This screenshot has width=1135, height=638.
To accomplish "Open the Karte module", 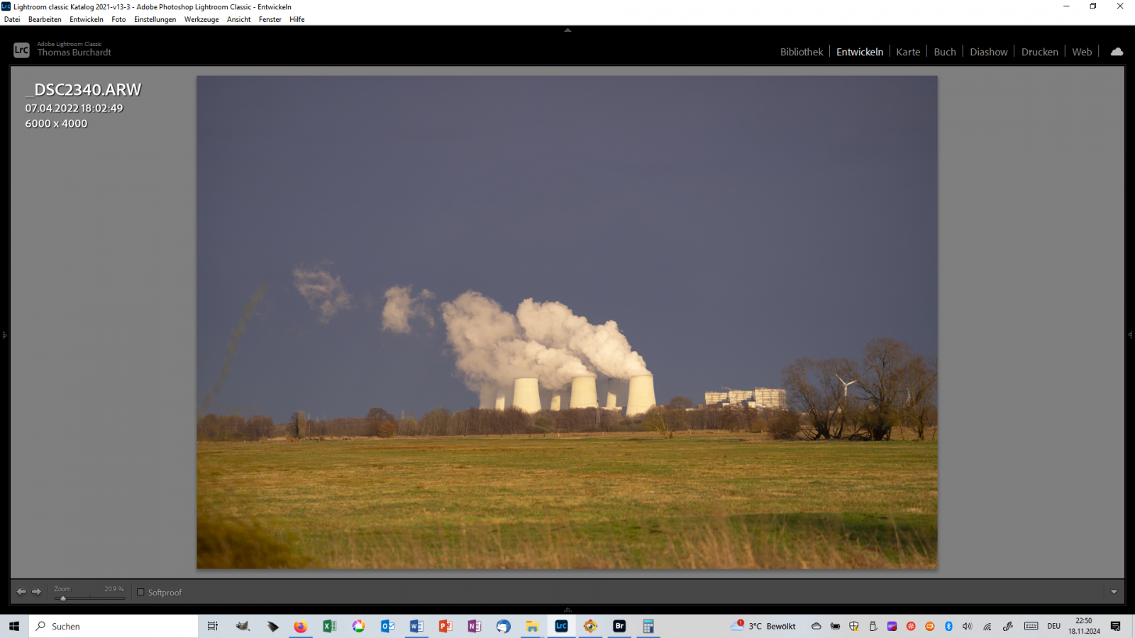I will coord(908,52).
